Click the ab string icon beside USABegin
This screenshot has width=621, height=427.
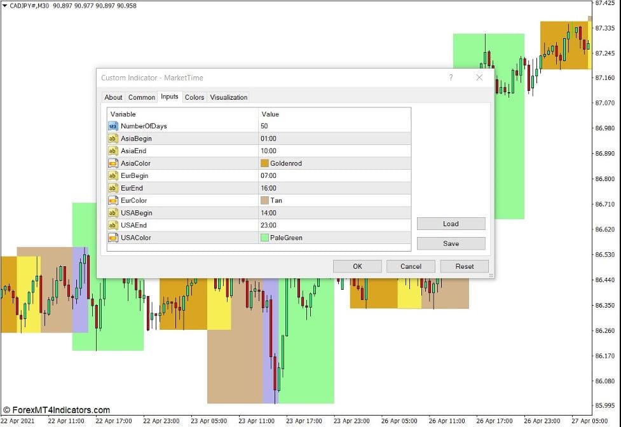tap(113, 213)
